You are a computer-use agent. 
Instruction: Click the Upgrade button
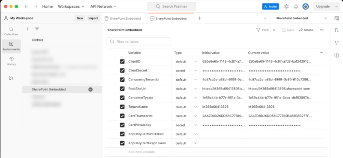(x=323, y=6)
